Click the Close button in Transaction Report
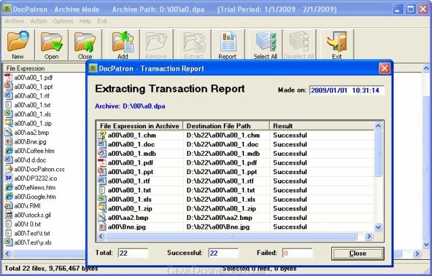The width and height of the screenshot is (432, 276). pyautogui.click(x=358, y=253)
